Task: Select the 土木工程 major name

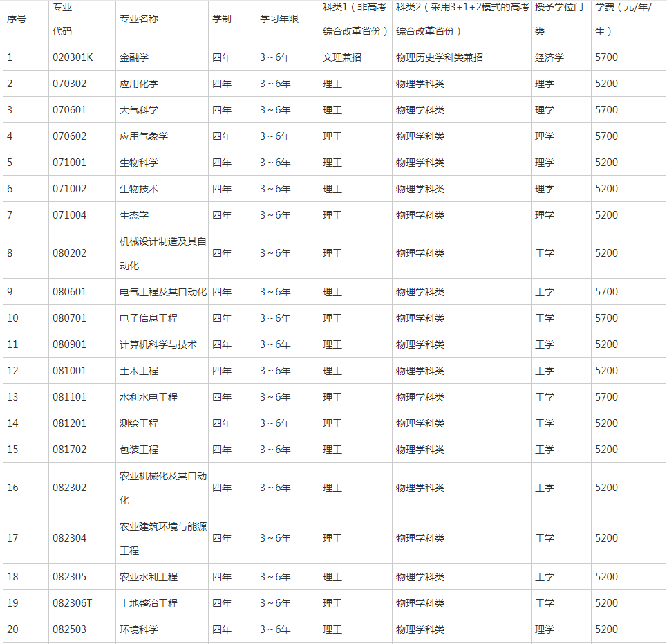Action: [x=139, y=371]
